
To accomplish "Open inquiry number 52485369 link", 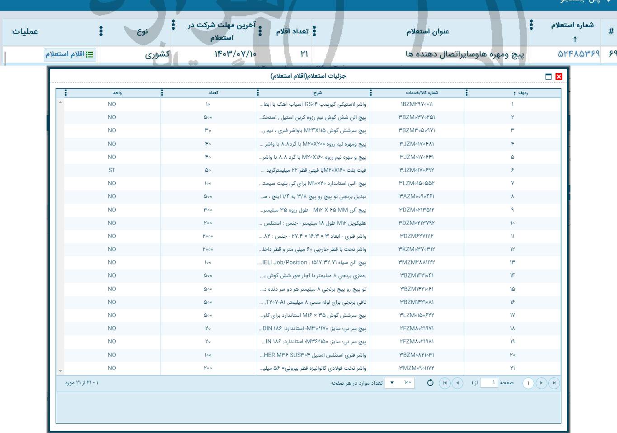I will tap(578, 54).
